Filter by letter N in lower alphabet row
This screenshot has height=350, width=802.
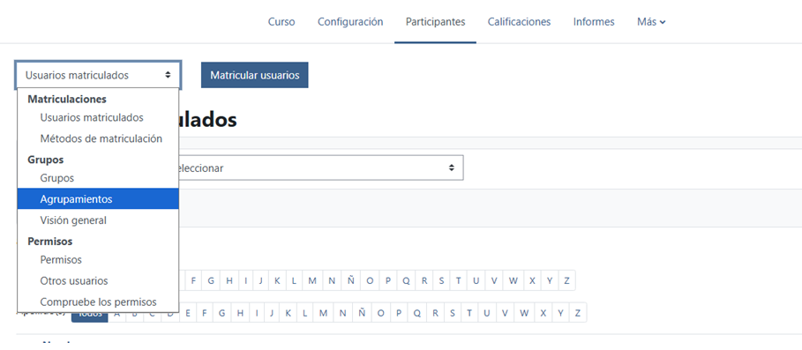click(x=342, y=313)
